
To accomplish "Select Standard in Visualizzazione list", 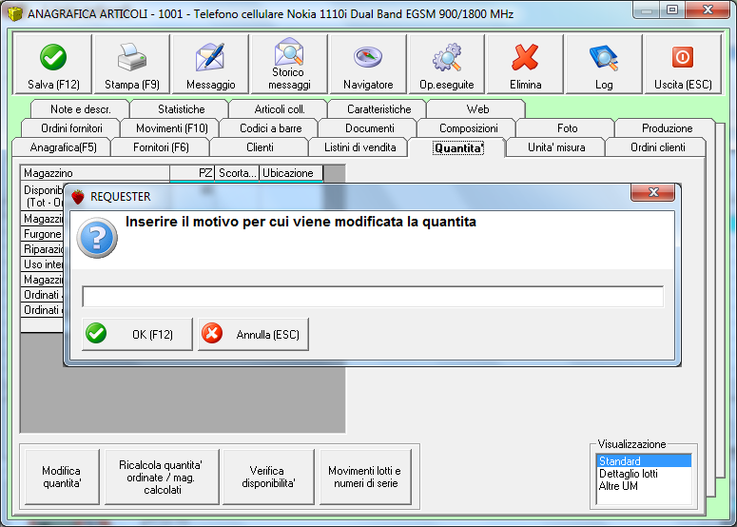I will click(644, 460).
